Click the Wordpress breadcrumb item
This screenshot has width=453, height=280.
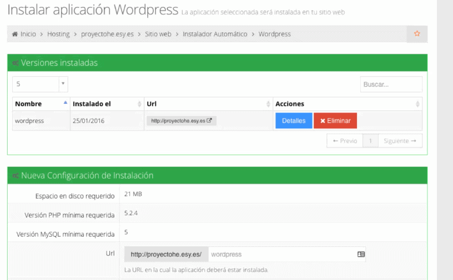[274, 34]
